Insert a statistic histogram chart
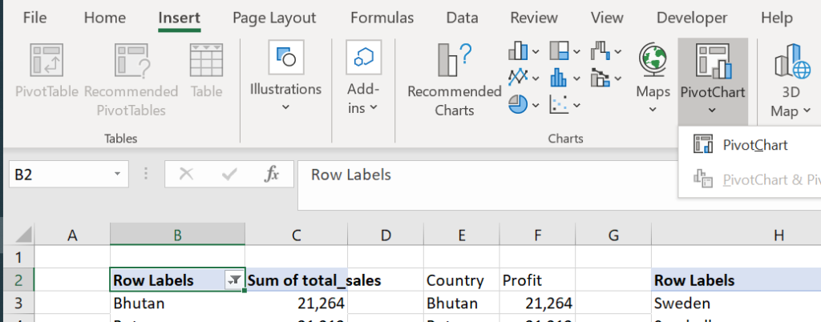The height and width of the screenshot is (322, 821). [x=560, y=78]
